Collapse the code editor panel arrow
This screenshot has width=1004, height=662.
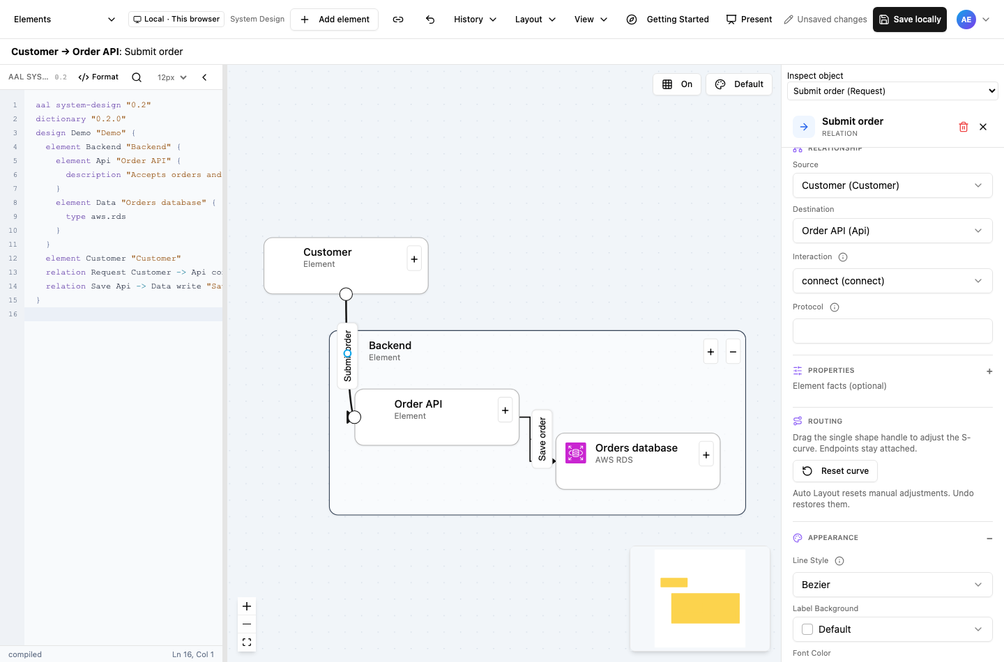(204, 77)
